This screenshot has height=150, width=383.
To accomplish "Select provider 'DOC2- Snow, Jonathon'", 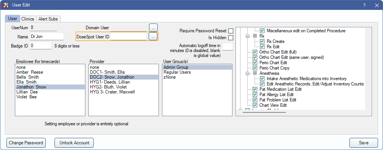I will click(123, 77).
